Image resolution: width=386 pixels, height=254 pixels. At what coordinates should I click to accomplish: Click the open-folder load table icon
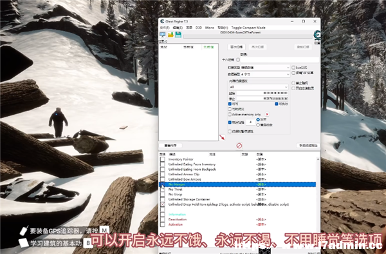(170, 35)
